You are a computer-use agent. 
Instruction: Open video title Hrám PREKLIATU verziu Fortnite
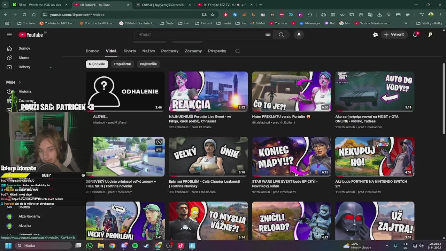coord(281,116)
